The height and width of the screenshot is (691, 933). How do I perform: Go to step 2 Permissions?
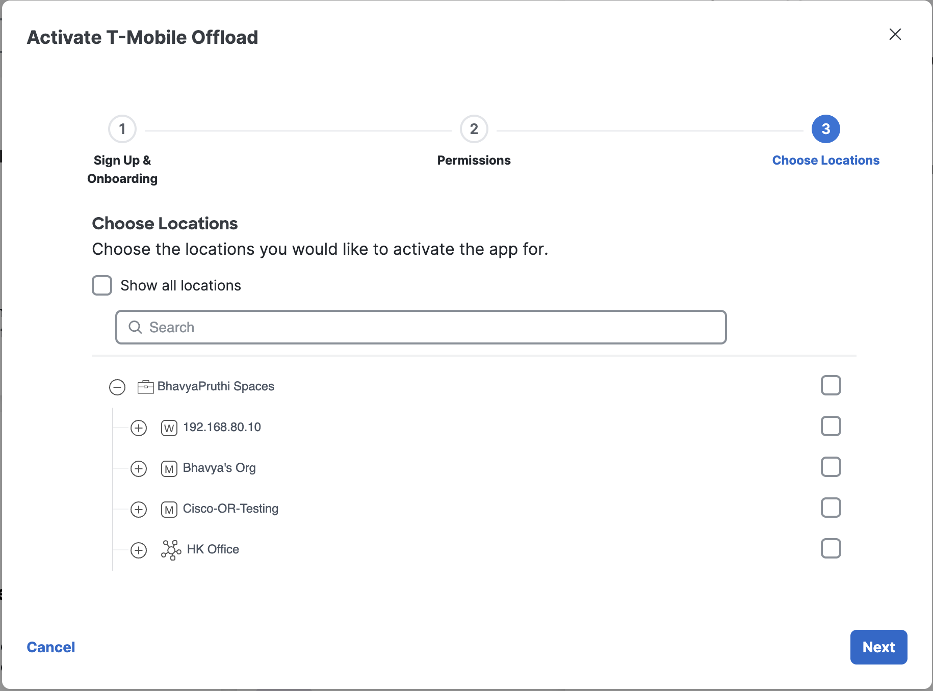[x=474, y=129]
